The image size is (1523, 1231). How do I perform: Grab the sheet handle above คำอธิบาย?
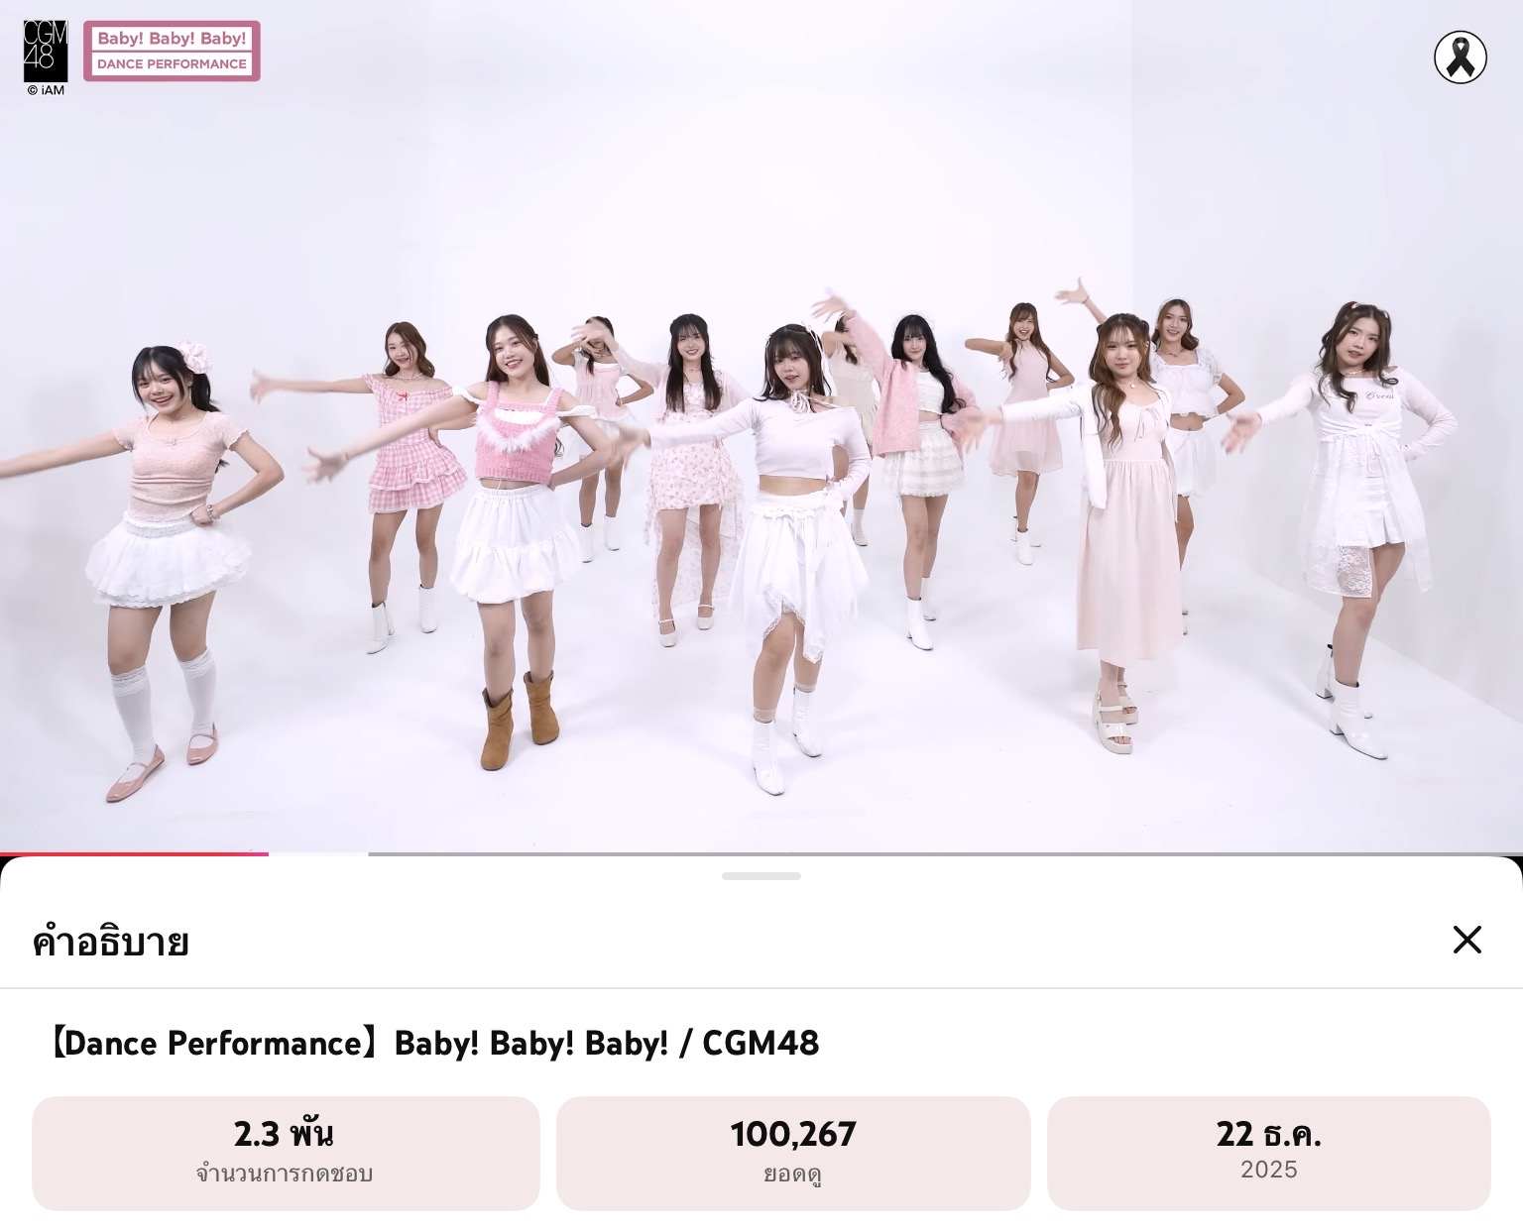(x=761, y=876)
